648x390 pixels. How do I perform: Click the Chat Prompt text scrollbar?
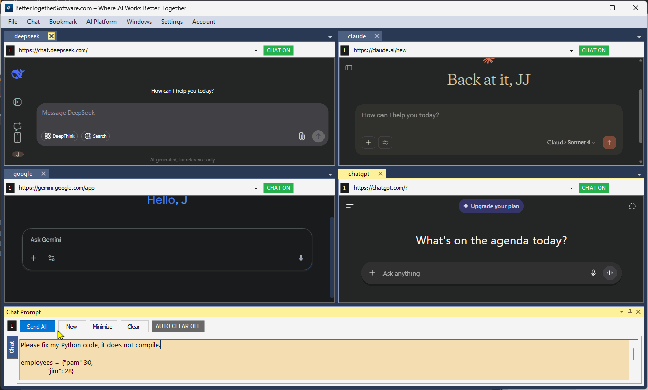click(634, 354)
